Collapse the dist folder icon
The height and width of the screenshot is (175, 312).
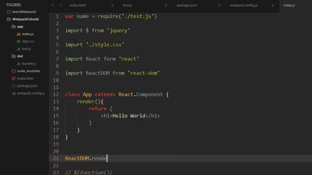pos(14,56)
